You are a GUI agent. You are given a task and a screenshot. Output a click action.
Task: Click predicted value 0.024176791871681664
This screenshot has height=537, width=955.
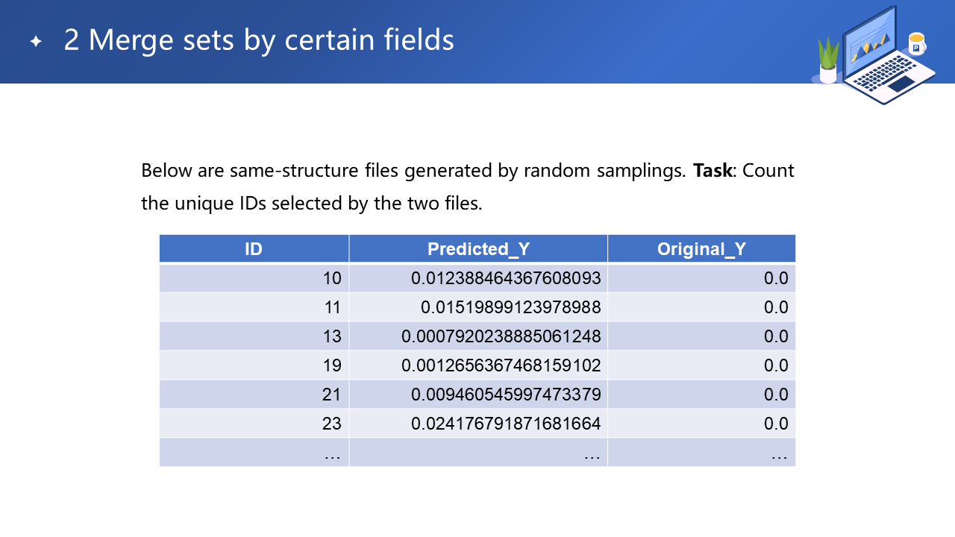pos(506,424)
